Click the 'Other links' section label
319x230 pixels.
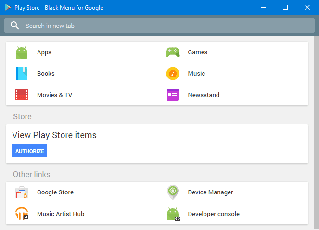[31, 175]
